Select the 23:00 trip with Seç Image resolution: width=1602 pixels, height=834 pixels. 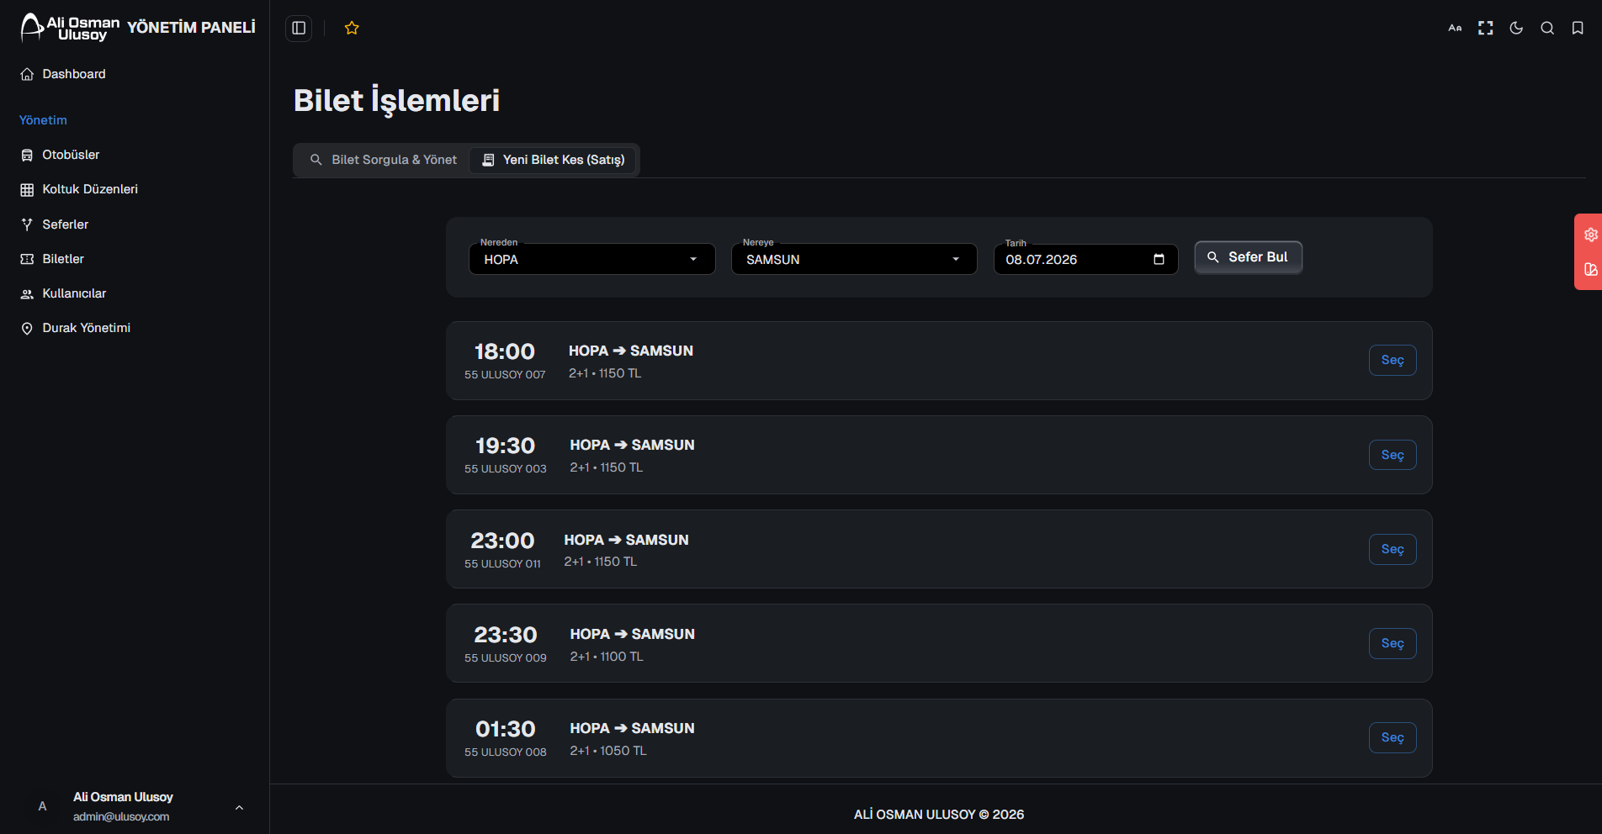tap(1392, 549)
